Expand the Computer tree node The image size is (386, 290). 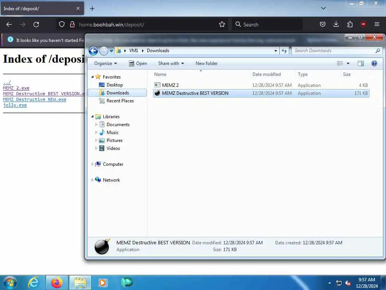[92, 164]
